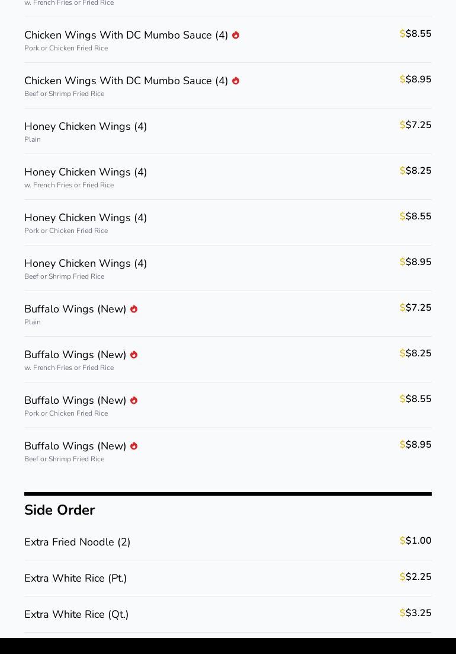Open Extra Fried Noodle (2) side order
This screenshot has height=654, width=456.
point(78,542)
